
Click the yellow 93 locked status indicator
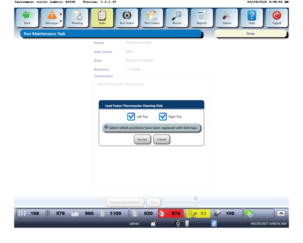(x=198, y=213)
